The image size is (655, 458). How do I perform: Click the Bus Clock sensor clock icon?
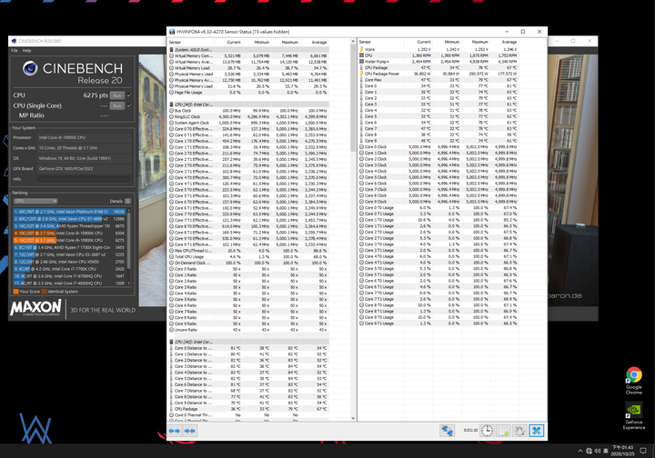tap(171, 111)
